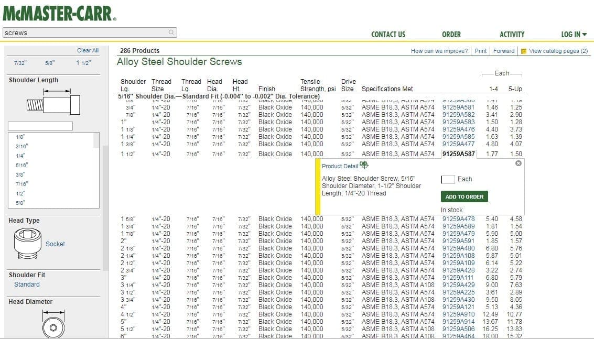Click the quantity field next to Each
This screenshot has width=594, height=339.
(x=448, y=179)
